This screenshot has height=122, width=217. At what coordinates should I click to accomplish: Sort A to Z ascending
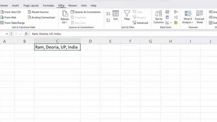coord(108,14)
